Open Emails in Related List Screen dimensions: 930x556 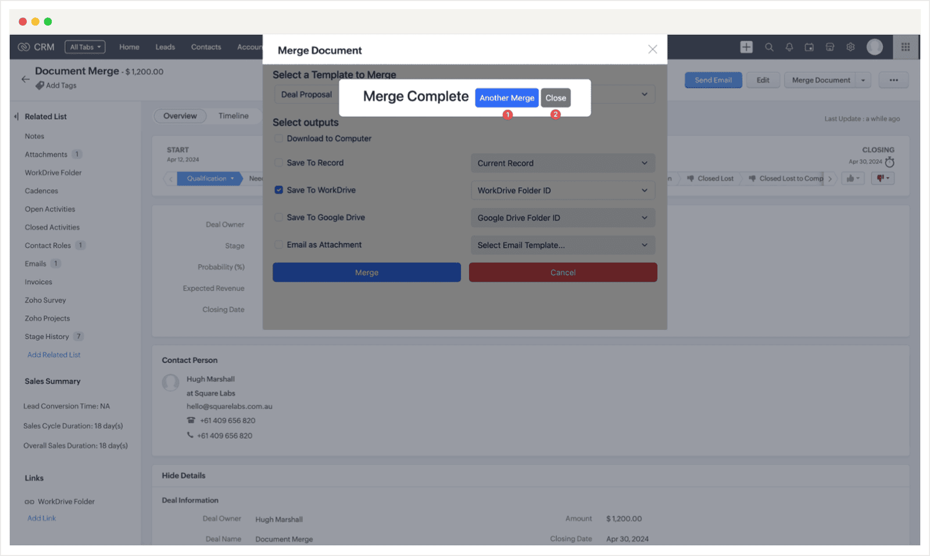[35, 264]
